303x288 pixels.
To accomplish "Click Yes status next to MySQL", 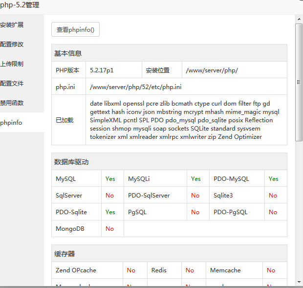I will point(110,179).
